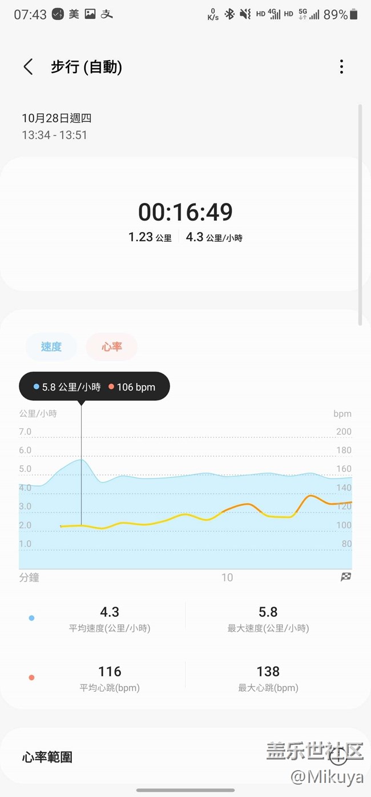Expand the 心率範圍 section
The height and width of the screenshot is (797, 371).
coord(185,757)
